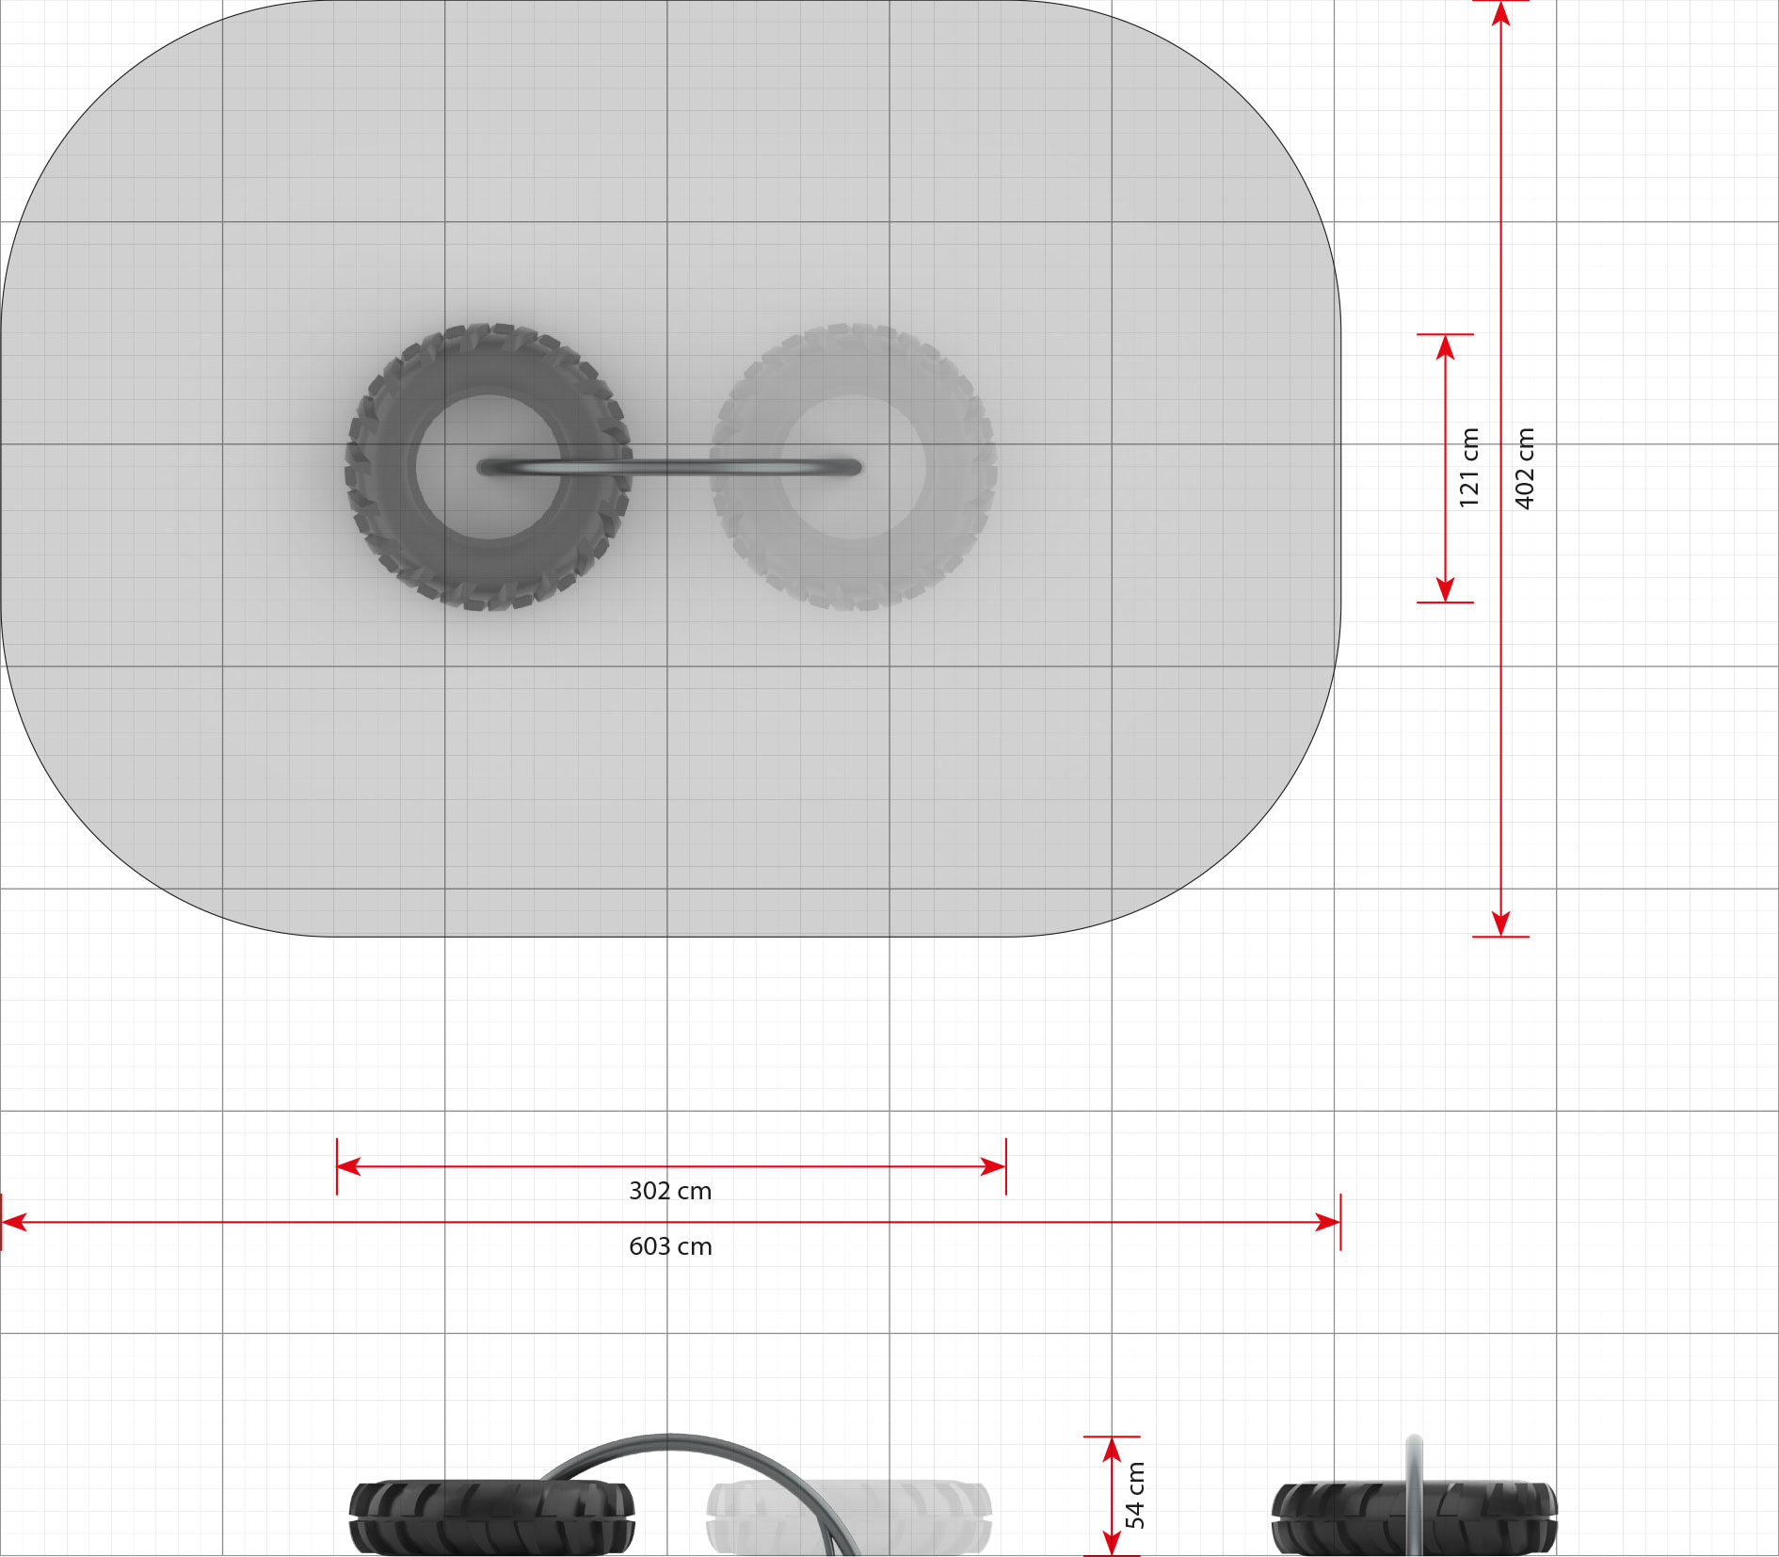Select the 121 cm vertical dimension label
This screenshot has height=1557, width=1779.
[1468, 468]
